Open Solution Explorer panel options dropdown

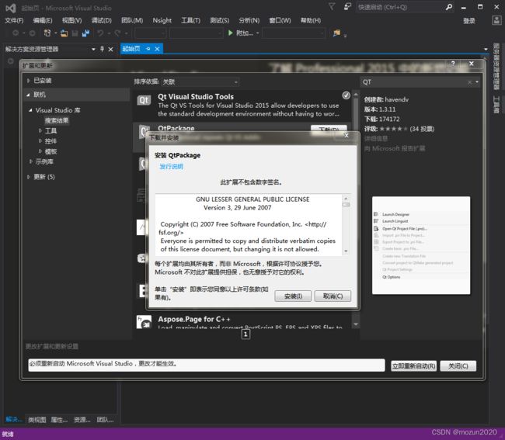click(x=93, y=49)
